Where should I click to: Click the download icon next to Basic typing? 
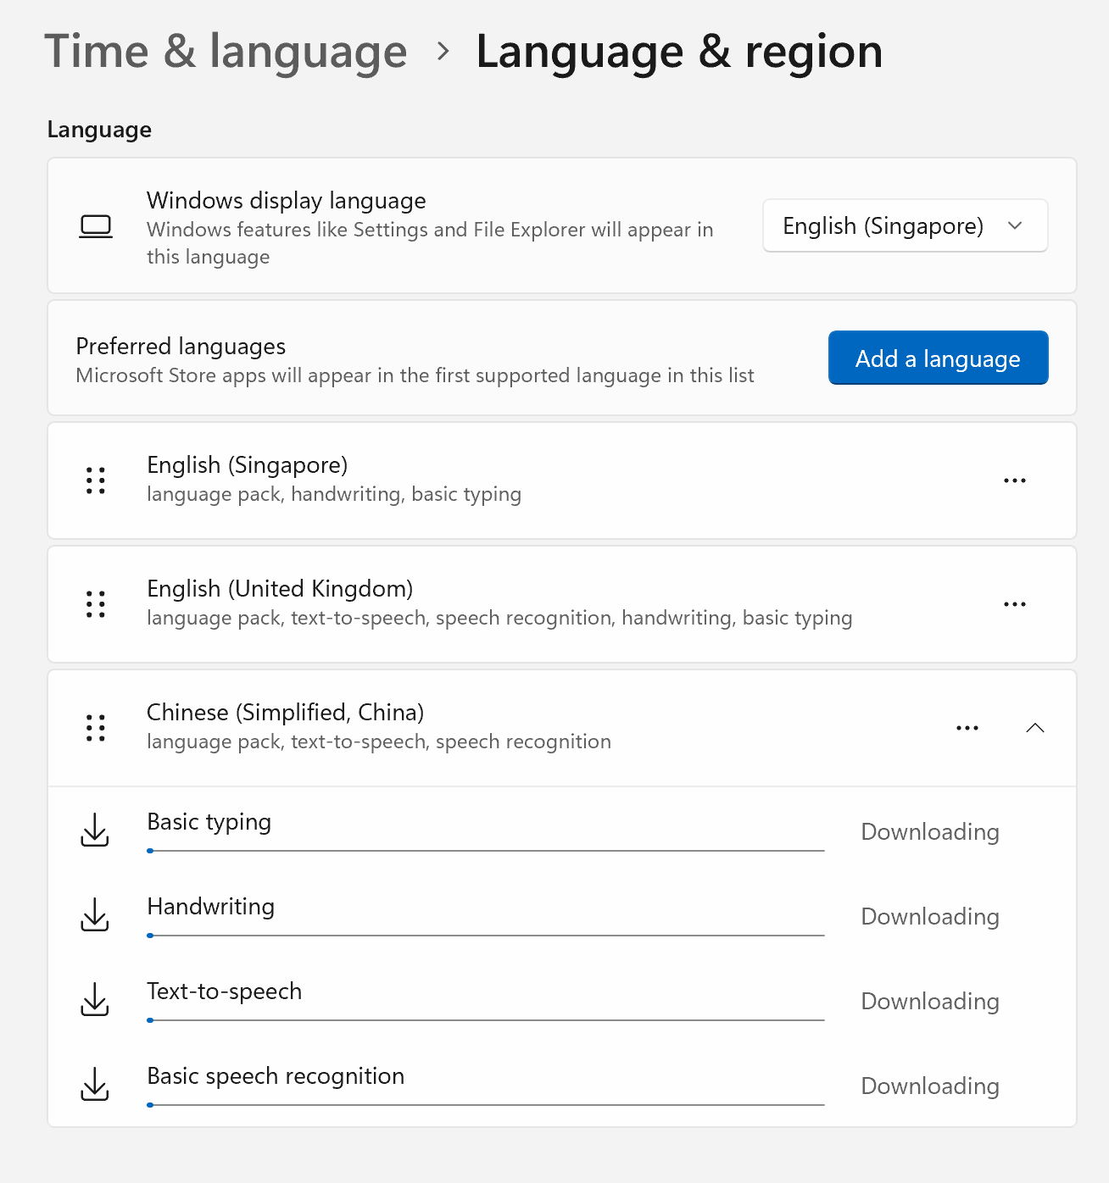click(x=95, y=830)
